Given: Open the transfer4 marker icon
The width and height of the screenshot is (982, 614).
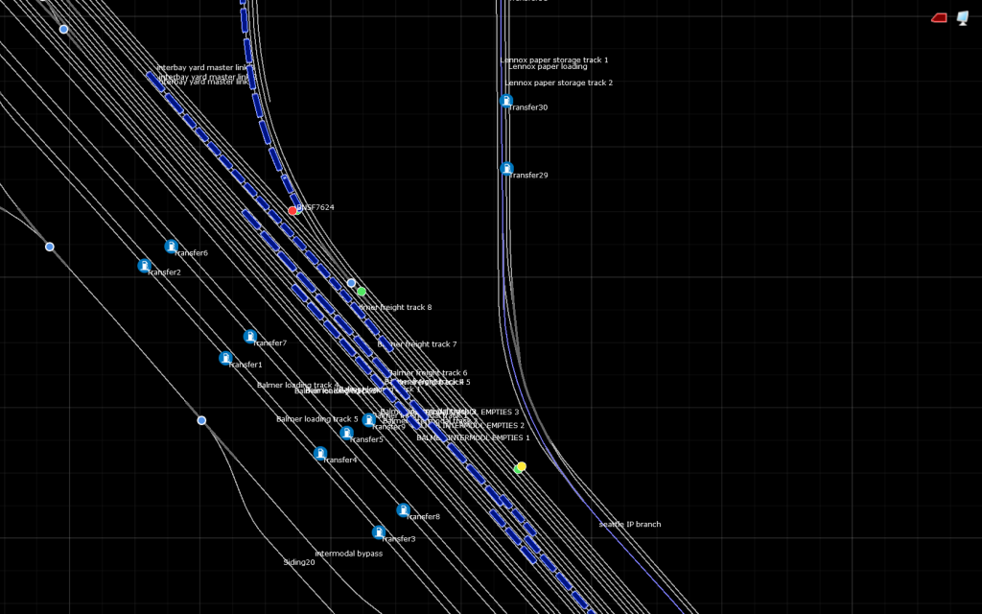Looking at the screenshot, I should (321, 453).
